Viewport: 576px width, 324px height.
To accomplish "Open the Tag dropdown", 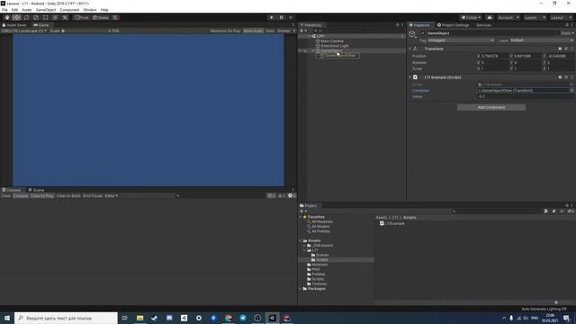I will click(460, 40).
